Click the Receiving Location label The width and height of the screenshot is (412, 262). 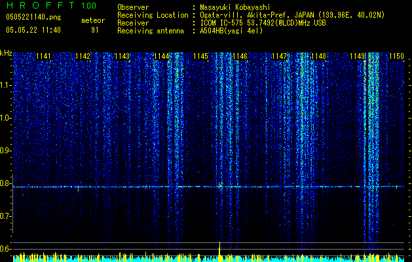(x=153, y=15)
